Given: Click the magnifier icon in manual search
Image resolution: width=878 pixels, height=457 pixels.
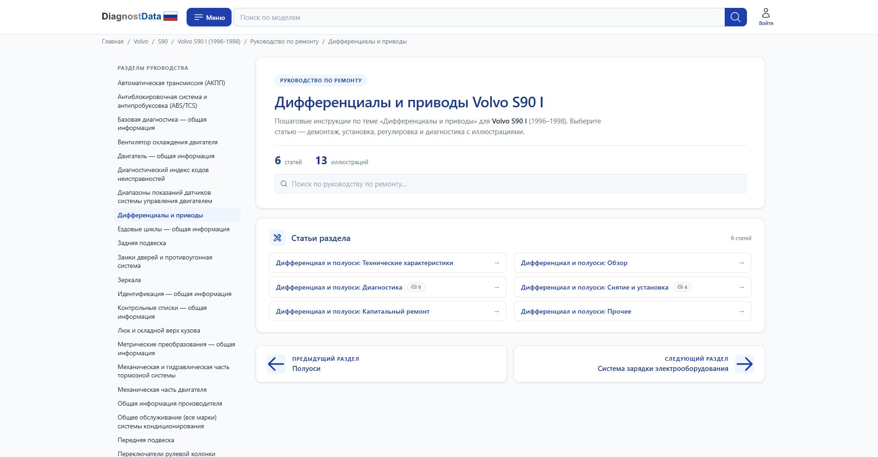Looking at the screenshot, I should coord(284,184).
